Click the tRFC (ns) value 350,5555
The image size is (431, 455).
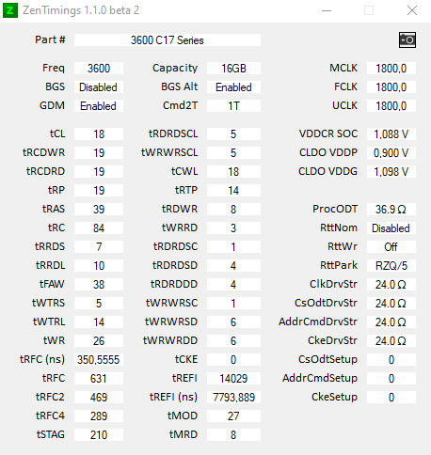[x=99, y=360]
